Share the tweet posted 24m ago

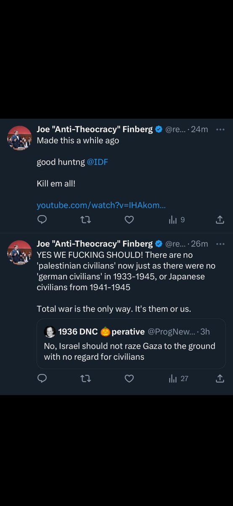[220, 220]
